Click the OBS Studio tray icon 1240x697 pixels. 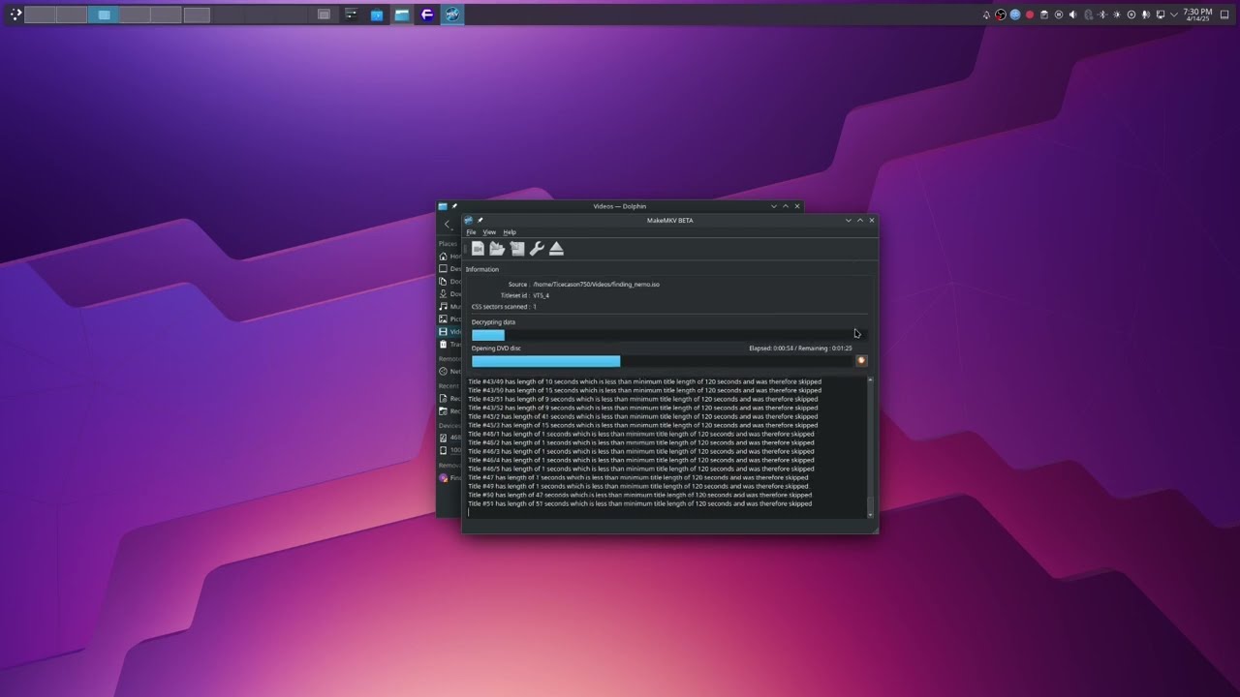[x=1001, y=15]
